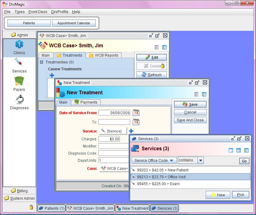Open the Help menu

click(76, 12)
